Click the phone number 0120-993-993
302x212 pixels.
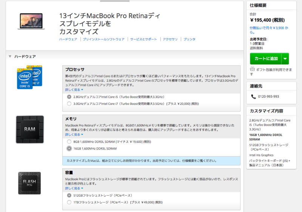pos(268,97)
